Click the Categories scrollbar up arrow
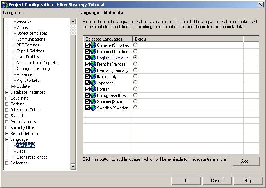266x188 pixels. (73, 21)
